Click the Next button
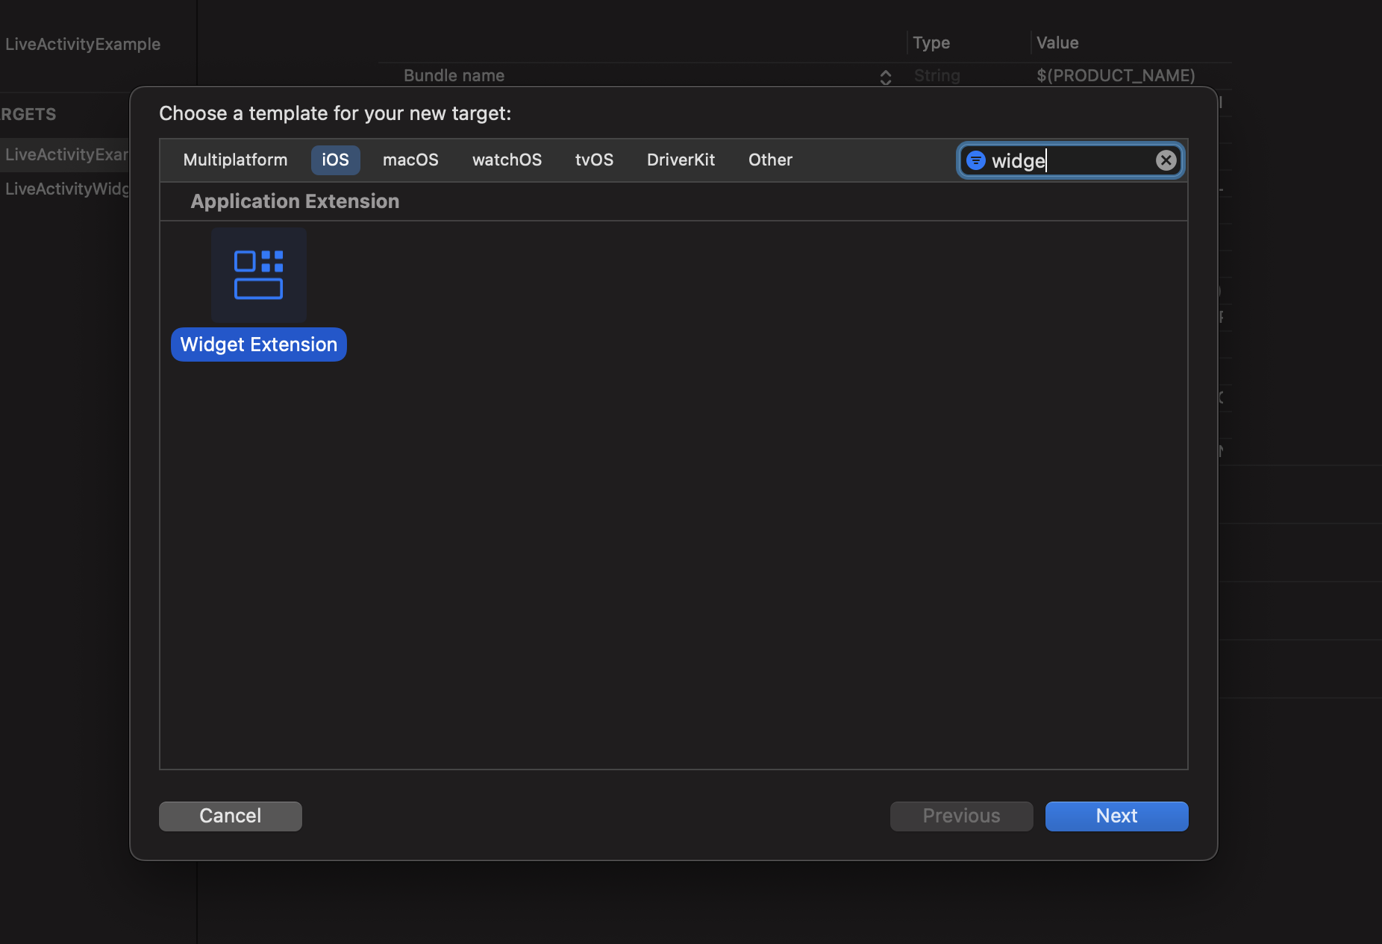The image size is (1382, 944). 1116,816
